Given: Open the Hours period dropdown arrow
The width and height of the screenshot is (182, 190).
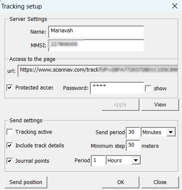Looking at the screenshot, I should pos(136,160).
